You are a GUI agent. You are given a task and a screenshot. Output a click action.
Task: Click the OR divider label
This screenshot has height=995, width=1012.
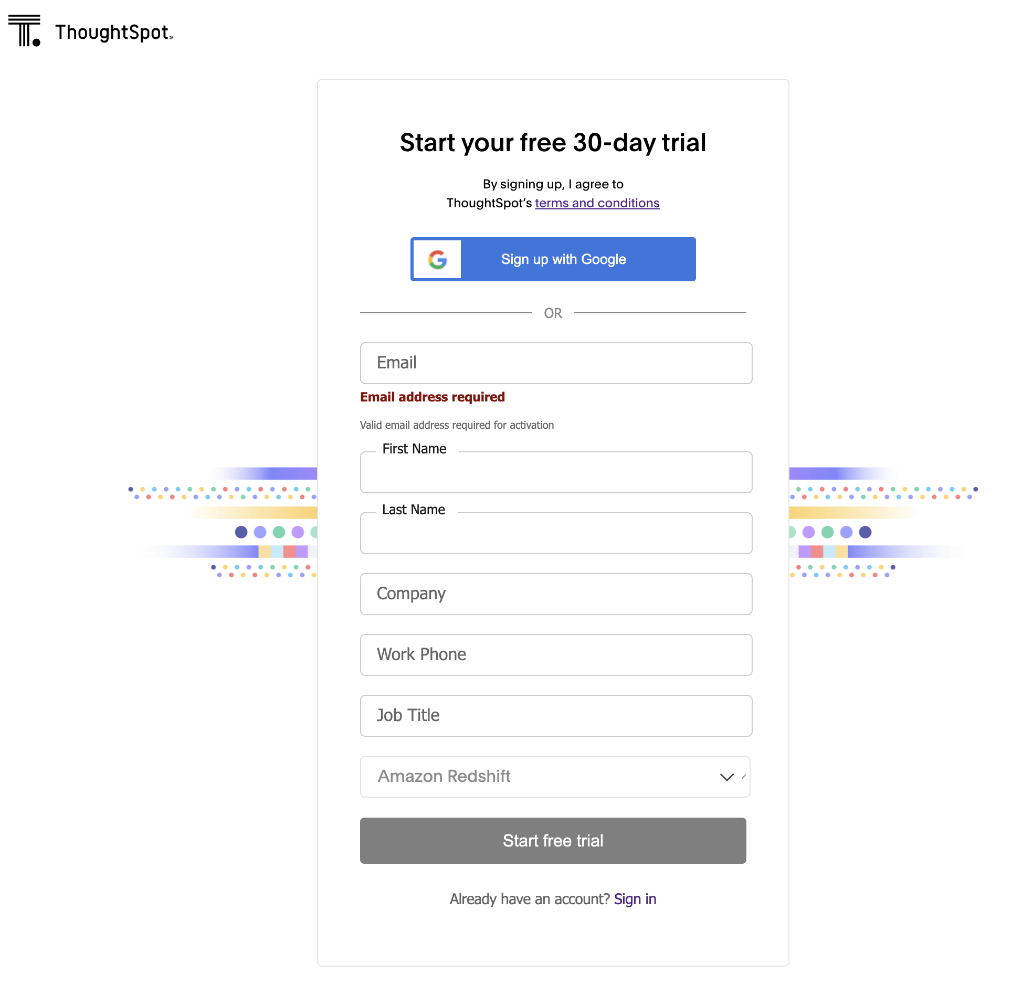[x=553, y=313]
